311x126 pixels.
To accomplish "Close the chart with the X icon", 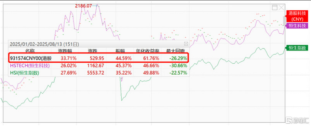I will [281, 8].
